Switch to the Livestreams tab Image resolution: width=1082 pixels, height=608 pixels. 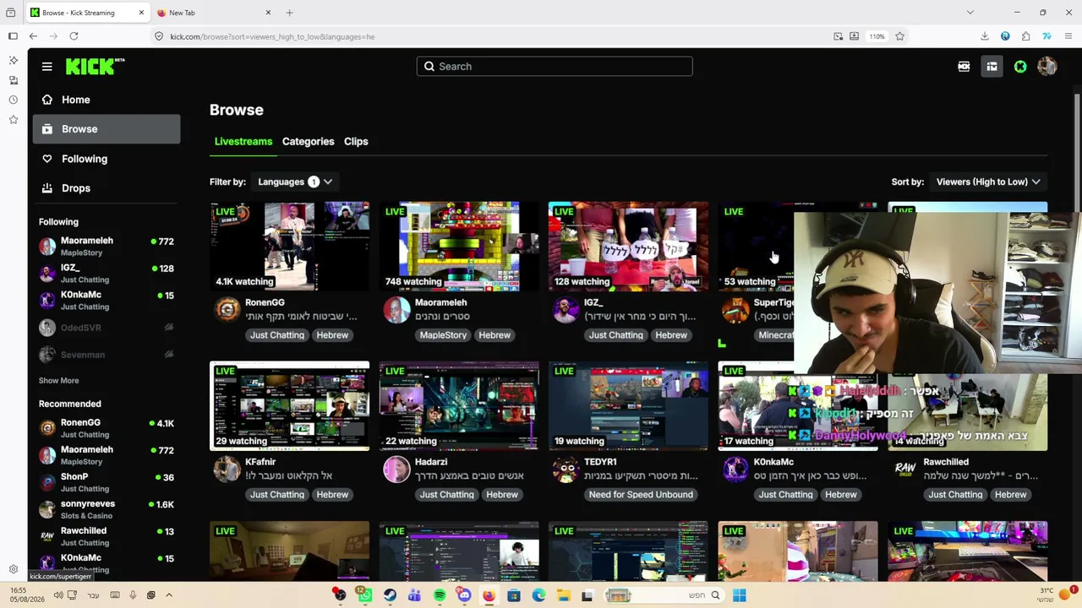click(243, 141)
